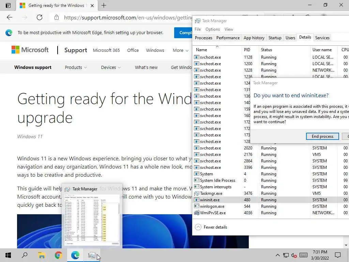This screenshot has height=262, width=349.
Task: Select the System process row PID 4
Action: [270, 174]
